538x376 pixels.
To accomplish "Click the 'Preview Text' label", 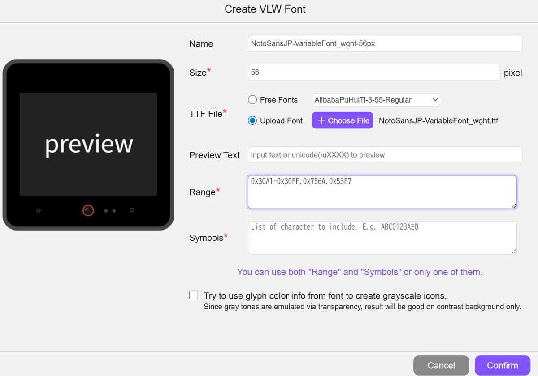I will [214, 155].
